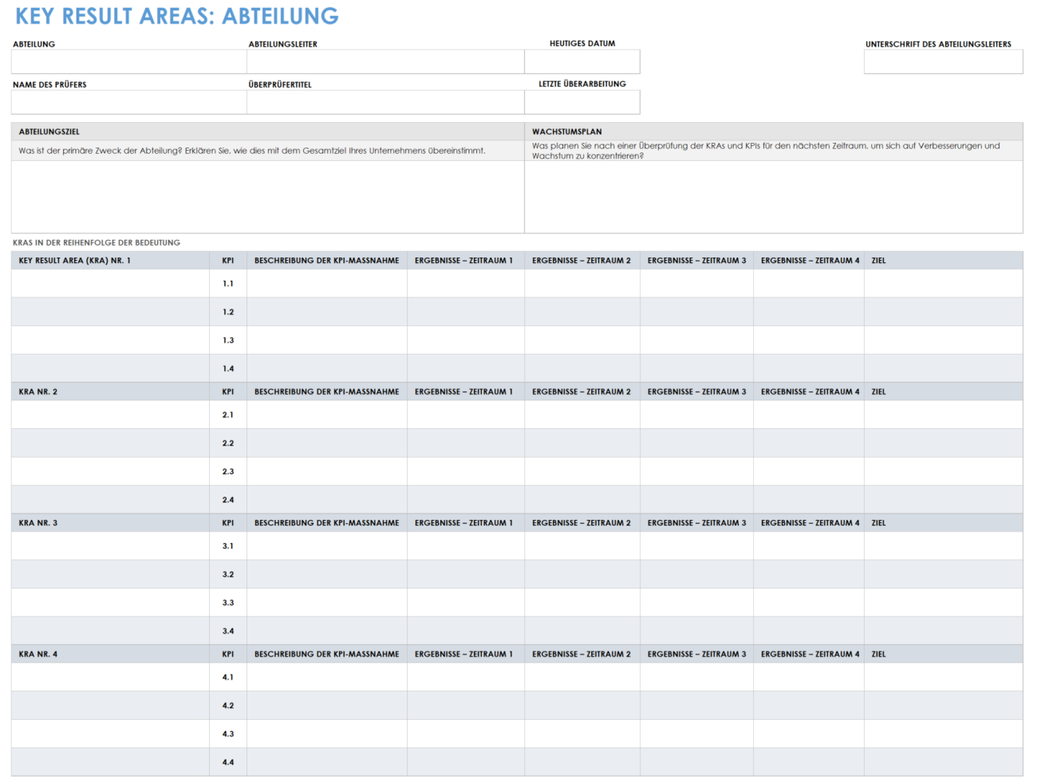Select the ÜBERPRÜFERTITEL input field

pyautogui.click(x=383, y=101)
